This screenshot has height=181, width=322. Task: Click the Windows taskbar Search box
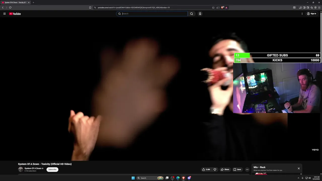click(150, 178)
